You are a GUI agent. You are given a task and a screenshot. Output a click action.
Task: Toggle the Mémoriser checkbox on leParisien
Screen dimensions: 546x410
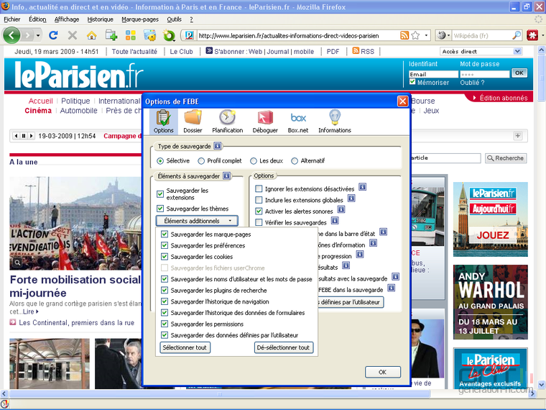click(412, 82)
